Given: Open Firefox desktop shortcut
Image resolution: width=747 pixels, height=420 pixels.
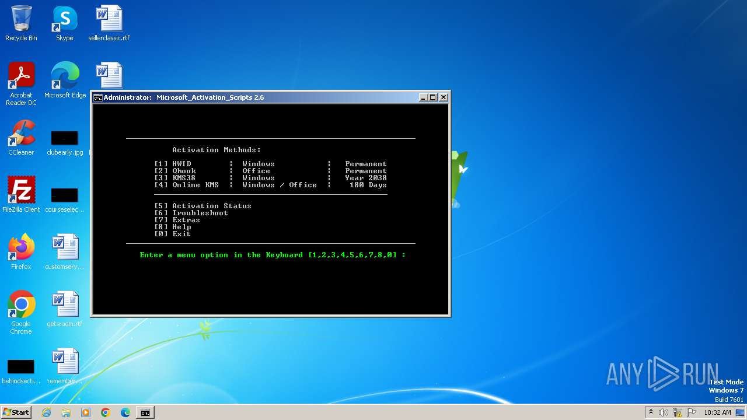Looking at the screenshot, I should [x=21, y=251].
